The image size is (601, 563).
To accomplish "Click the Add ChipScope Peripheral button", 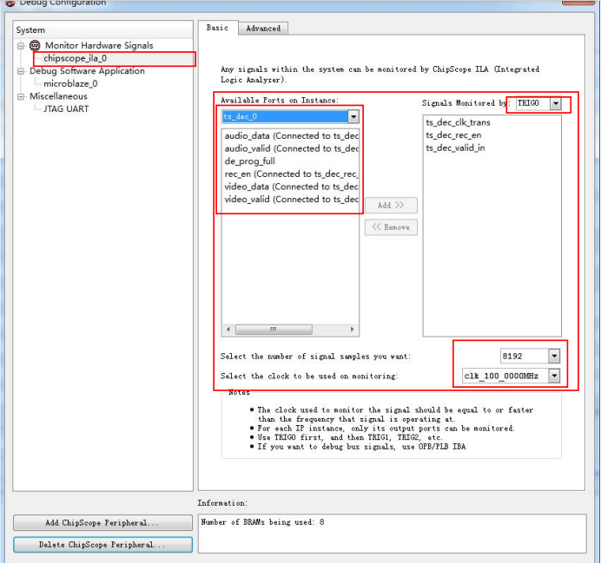I will [x=102, y=523].
